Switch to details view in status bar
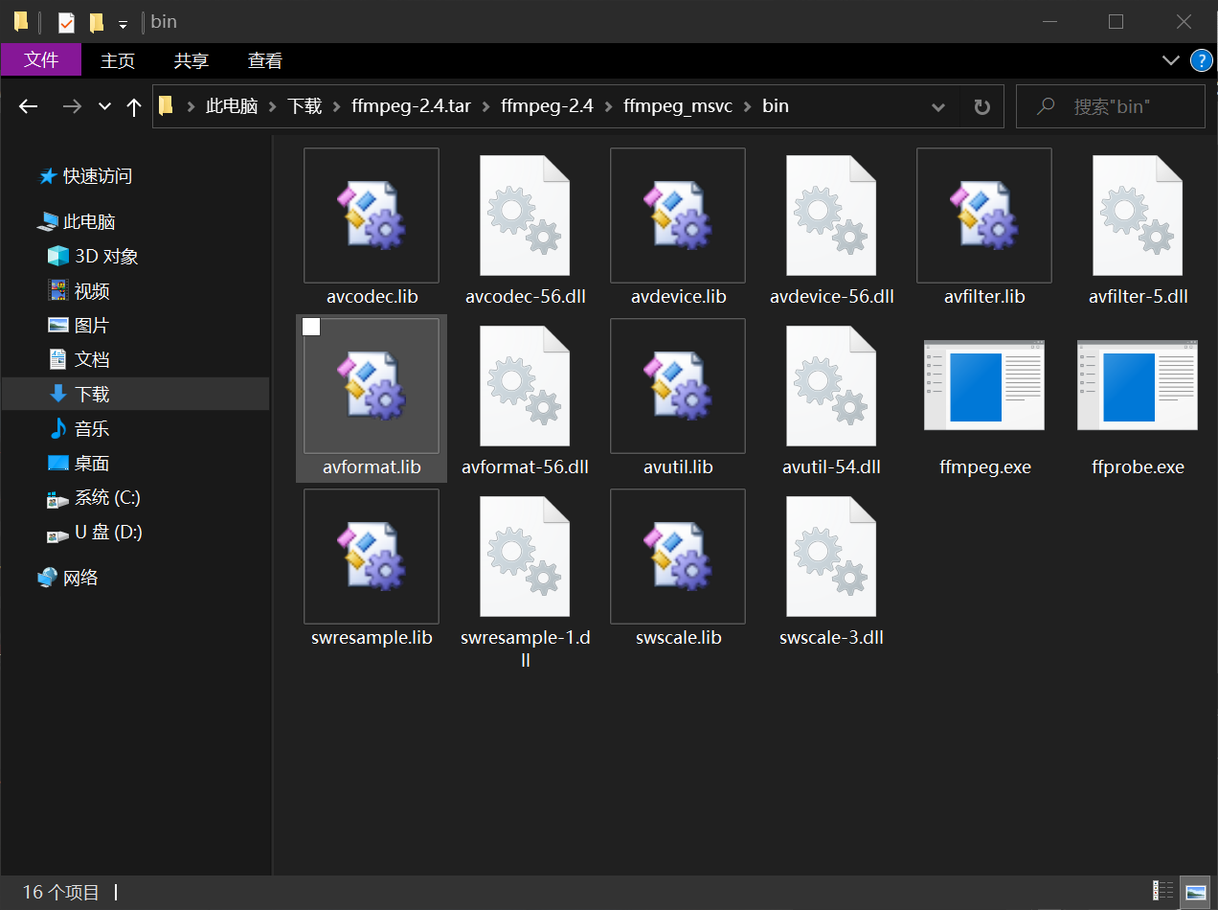Screen dimensions: 1218x910 click(x=1163, y=892)
